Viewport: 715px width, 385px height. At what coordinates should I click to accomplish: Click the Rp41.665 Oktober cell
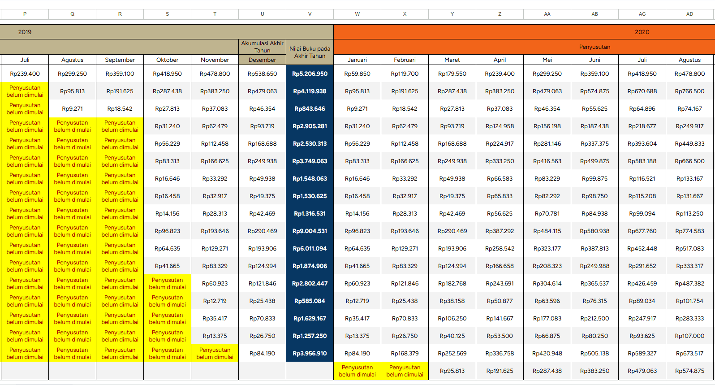167,266
